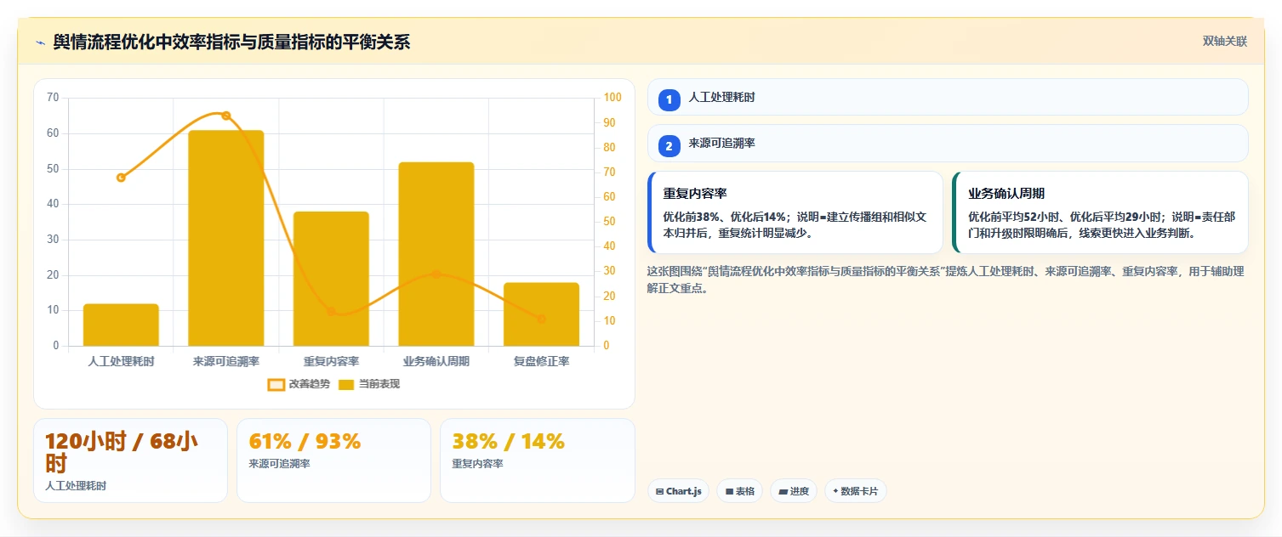Click the 来源可追溯率 bar in chart
The height and width of the screenshot is (537, 1282).
coord(225,238)
